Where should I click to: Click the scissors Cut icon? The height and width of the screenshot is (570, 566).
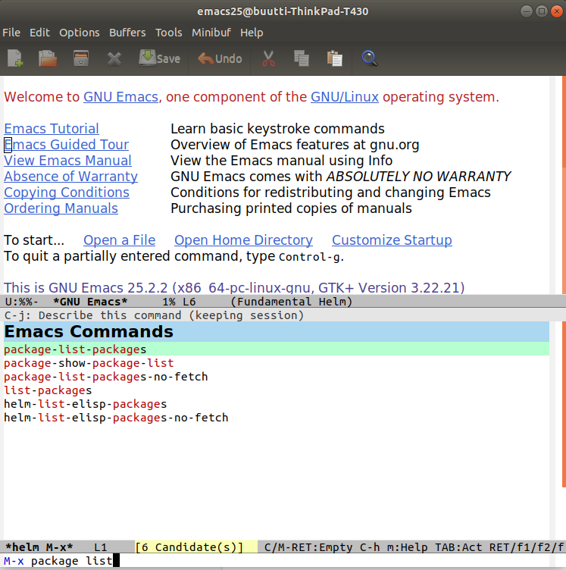pos(268,58)
